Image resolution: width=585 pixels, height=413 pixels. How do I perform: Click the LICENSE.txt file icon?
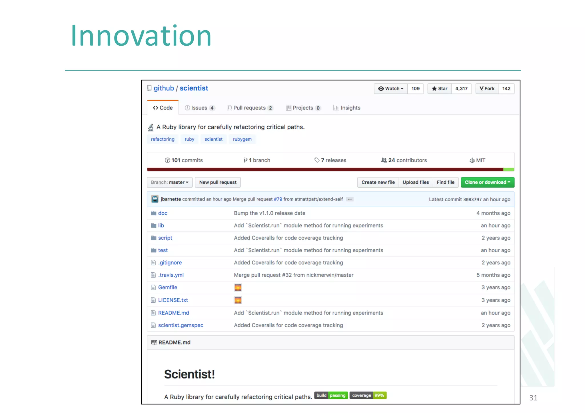153,300
